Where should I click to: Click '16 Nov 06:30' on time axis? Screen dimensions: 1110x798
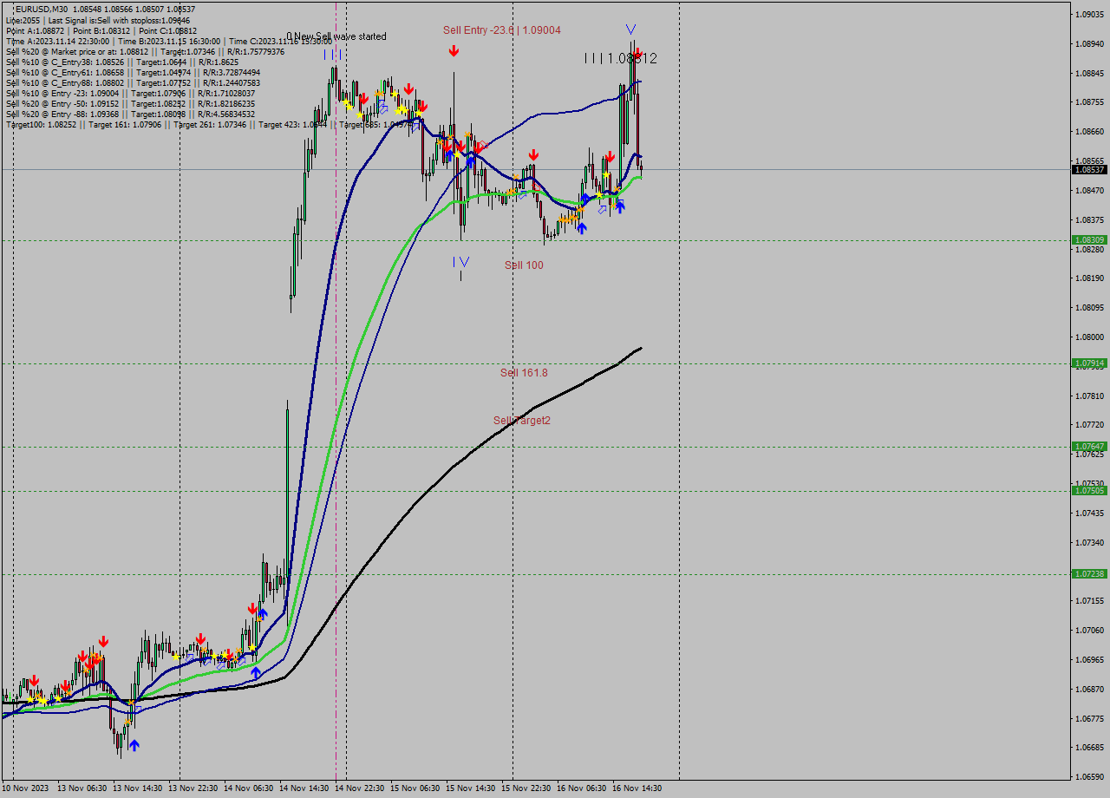(582, 788)
